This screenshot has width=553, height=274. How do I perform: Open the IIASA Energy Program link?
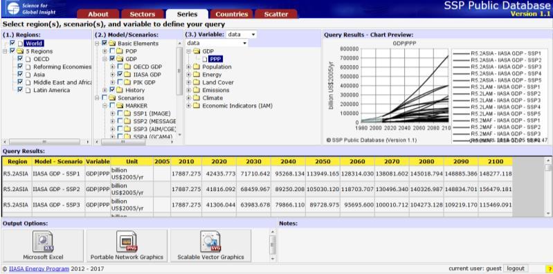pos(39,268)
